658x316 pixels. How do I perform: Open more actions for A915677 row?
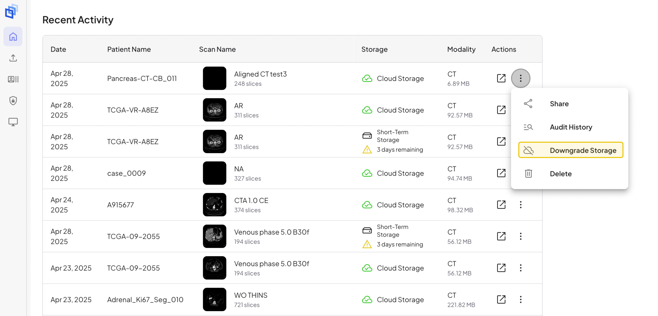coord(520,205)
